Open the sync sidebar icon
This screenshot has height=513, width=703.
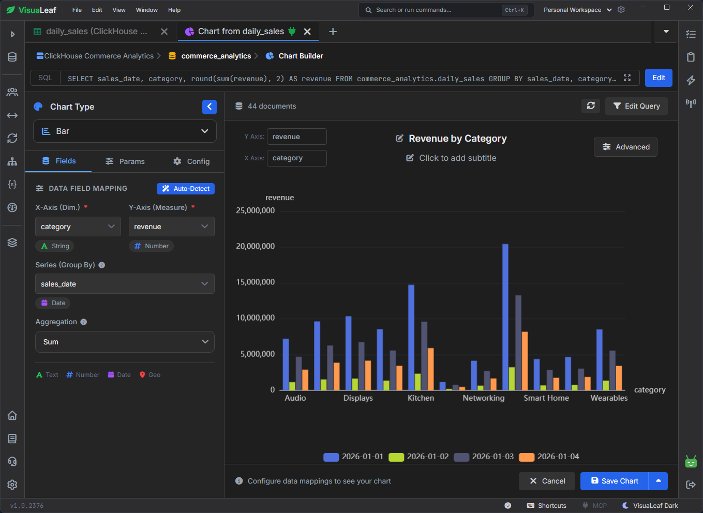point(12,138)
